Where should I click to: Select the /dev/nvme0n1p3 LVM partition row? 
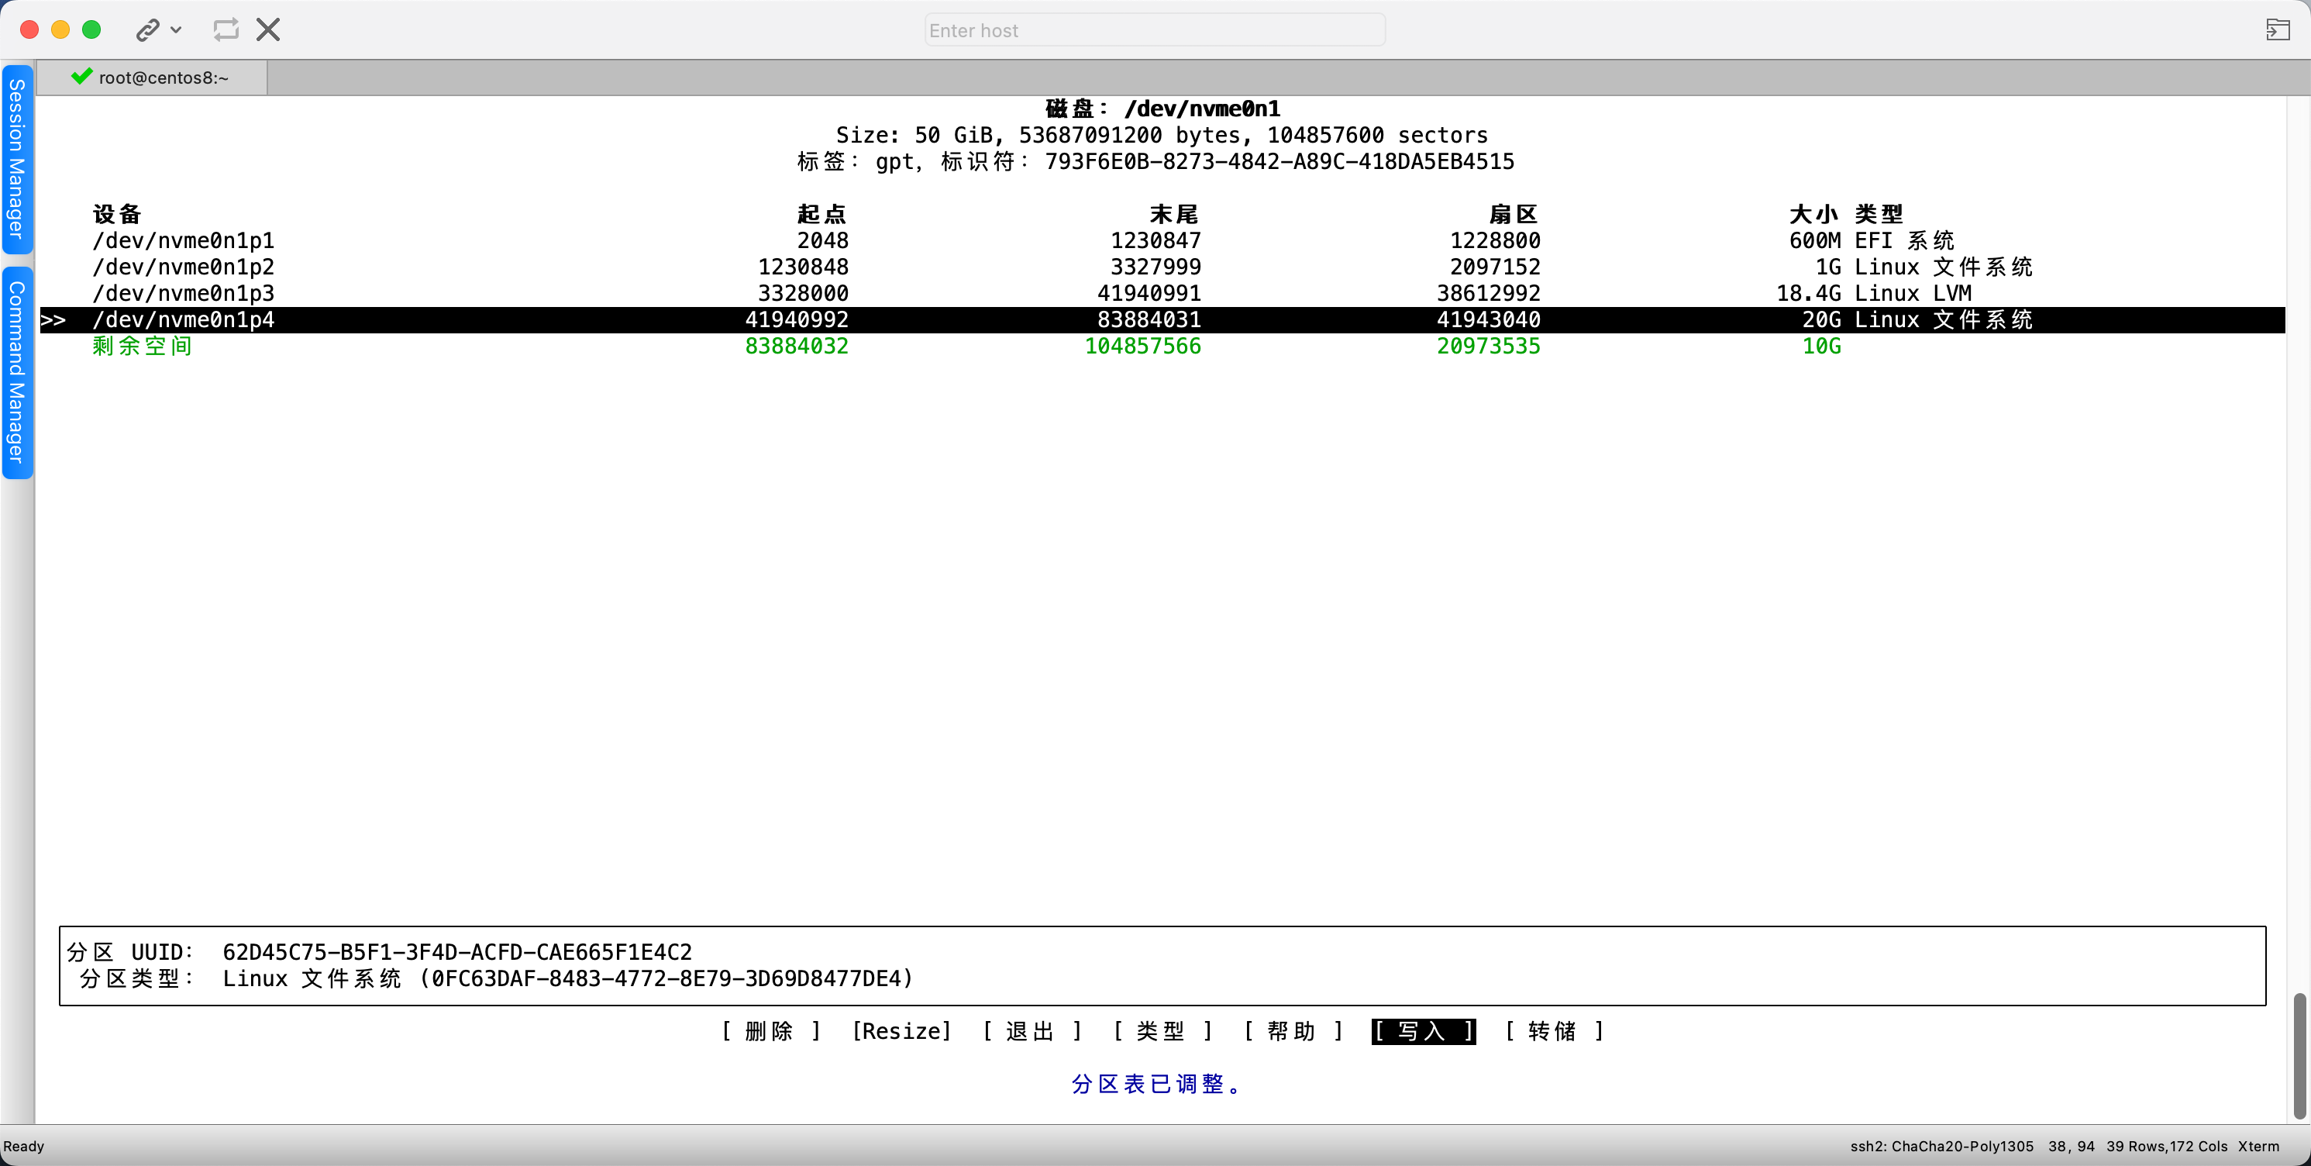[184, 294]
